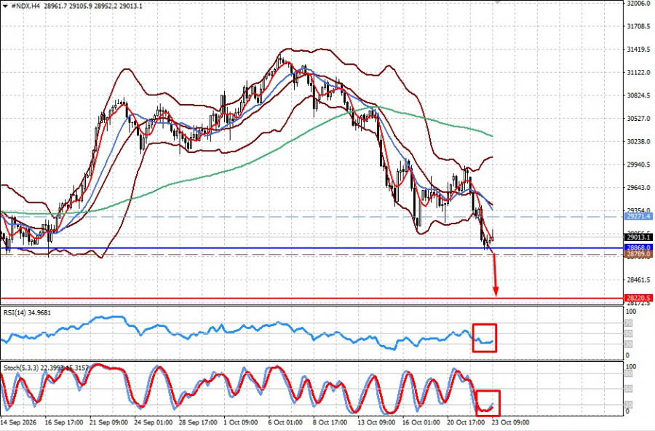Viewport: 655px width, 431px height.
Task: Click the red 28220.5 target price tag
Action: point(638,298)
